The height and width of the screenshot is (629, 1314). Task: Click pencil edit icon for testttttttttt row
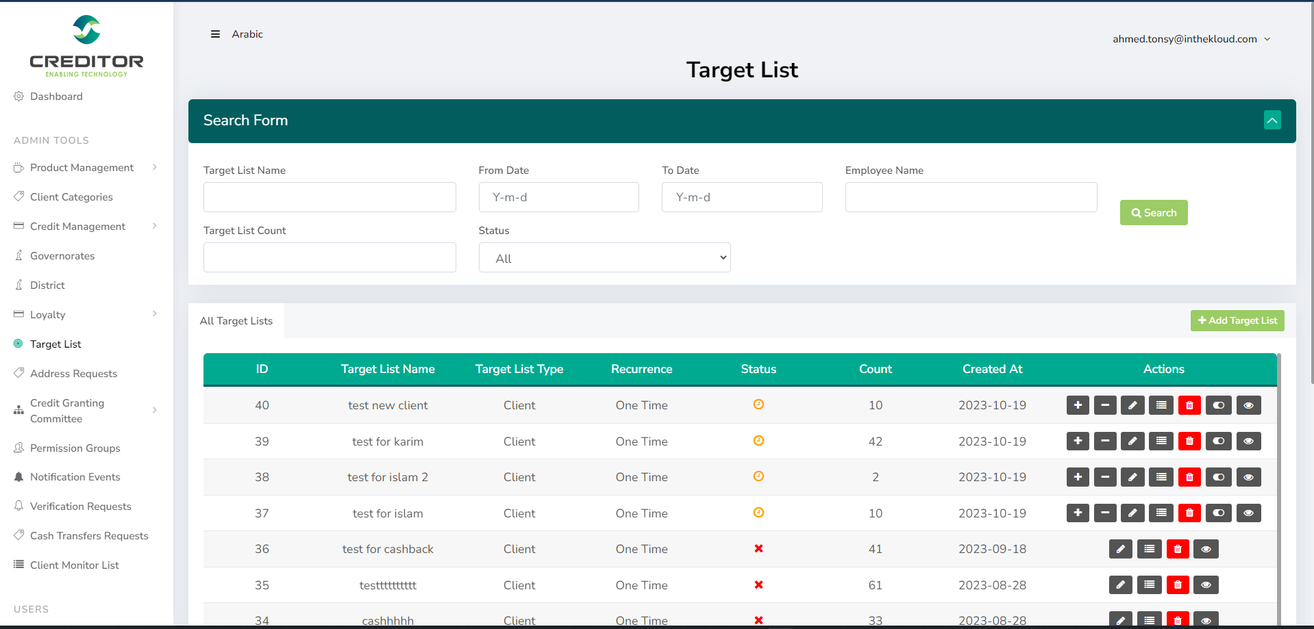pos(1120,585)
